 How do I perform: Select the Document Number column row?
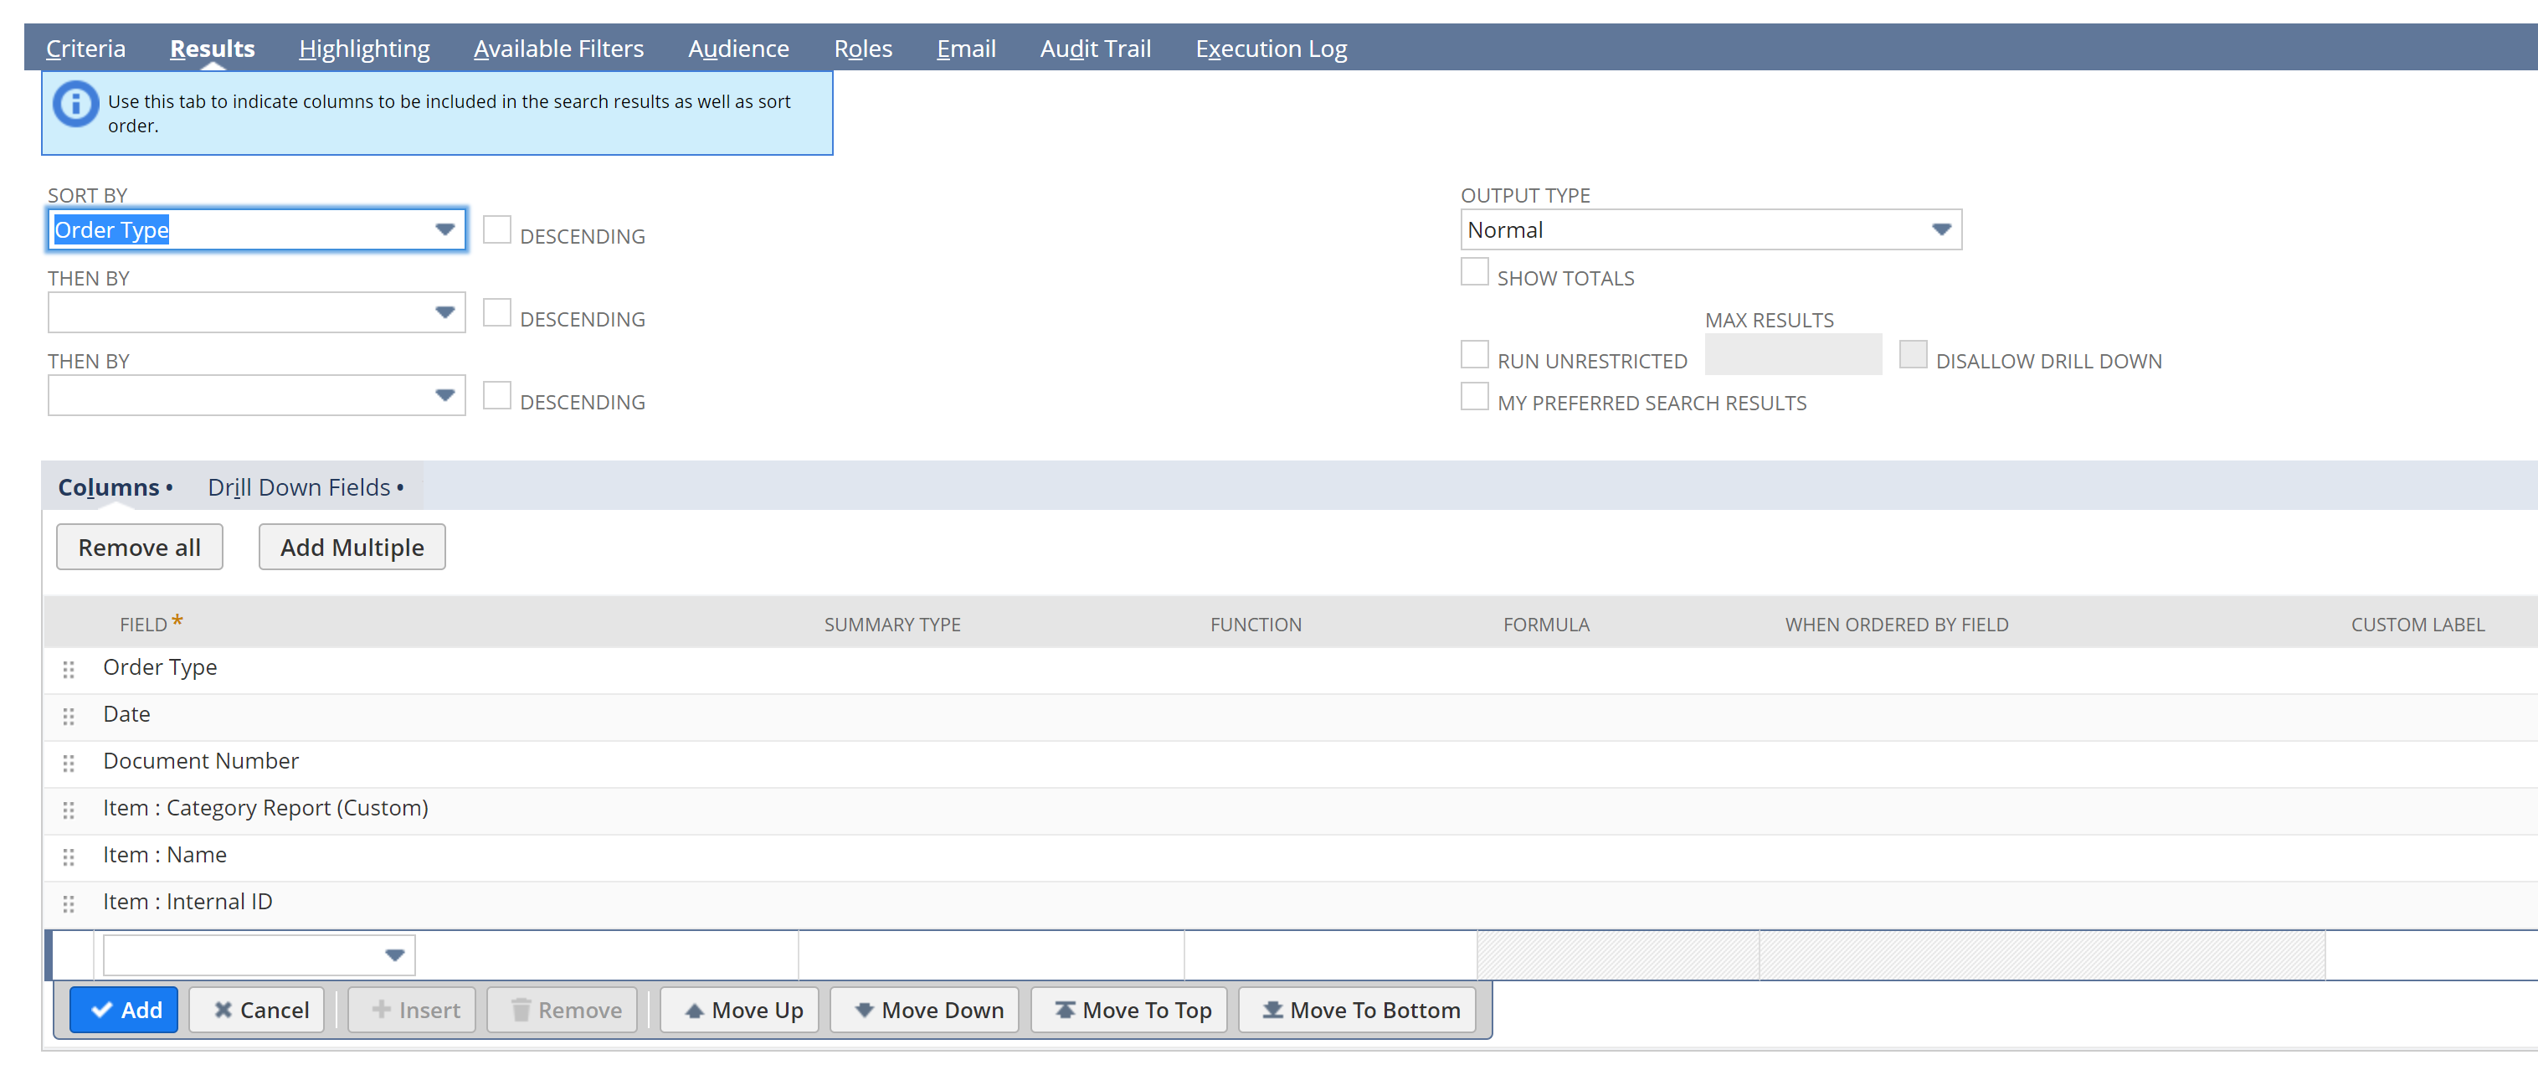click(1291, 764)
